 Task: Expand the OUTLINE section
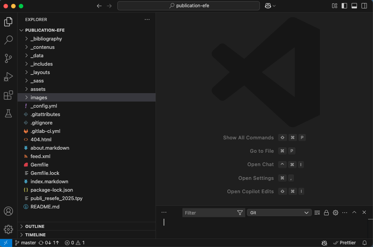point(35,226)
